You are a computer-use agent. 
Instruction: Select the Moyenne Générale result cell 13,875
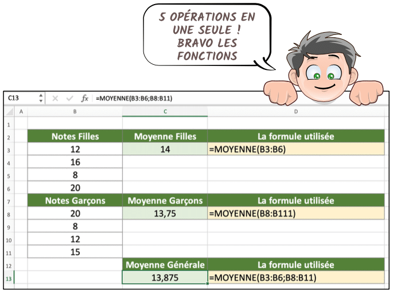click(x=165, y=278)
